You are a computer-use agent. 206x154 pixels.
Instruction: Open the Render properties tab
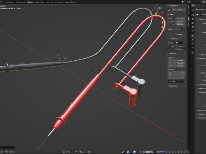coord(193,15)
